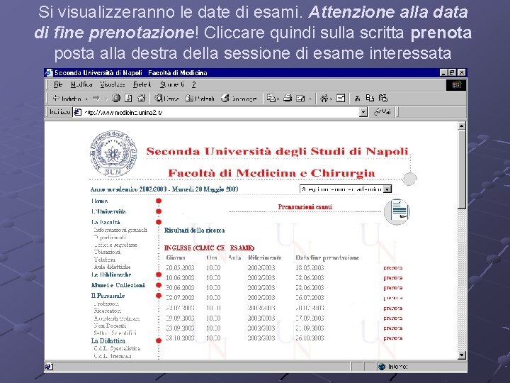Click the mail (Posta) toolbar icon
Image resolution: width=510 pixels, height=383 pixels.
coord(271,98)
